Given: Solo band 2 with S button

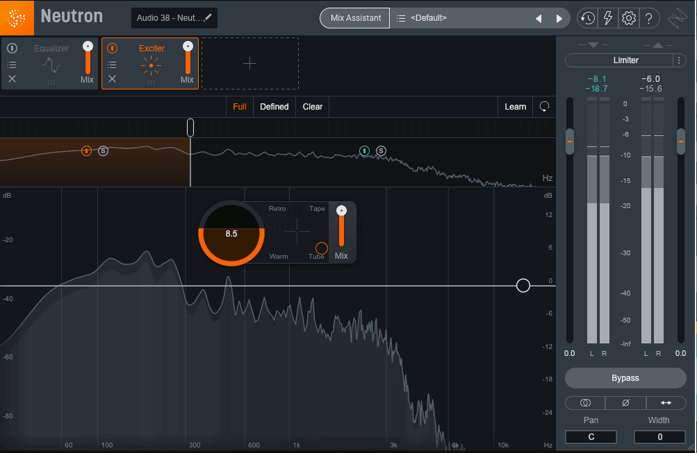Looking at the screenshot, I should [x=381, y=151].
